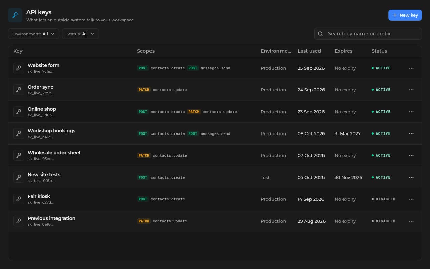Click the API keys header key icon
Viewport: 430px width, 269px height.
[x=15, y=15]
